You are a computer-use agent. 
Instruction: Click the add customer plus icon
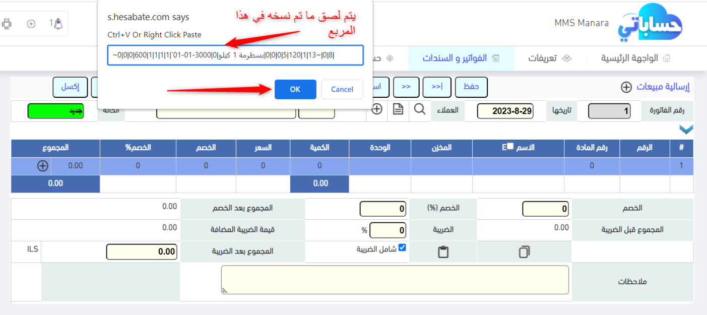point(377,109)
